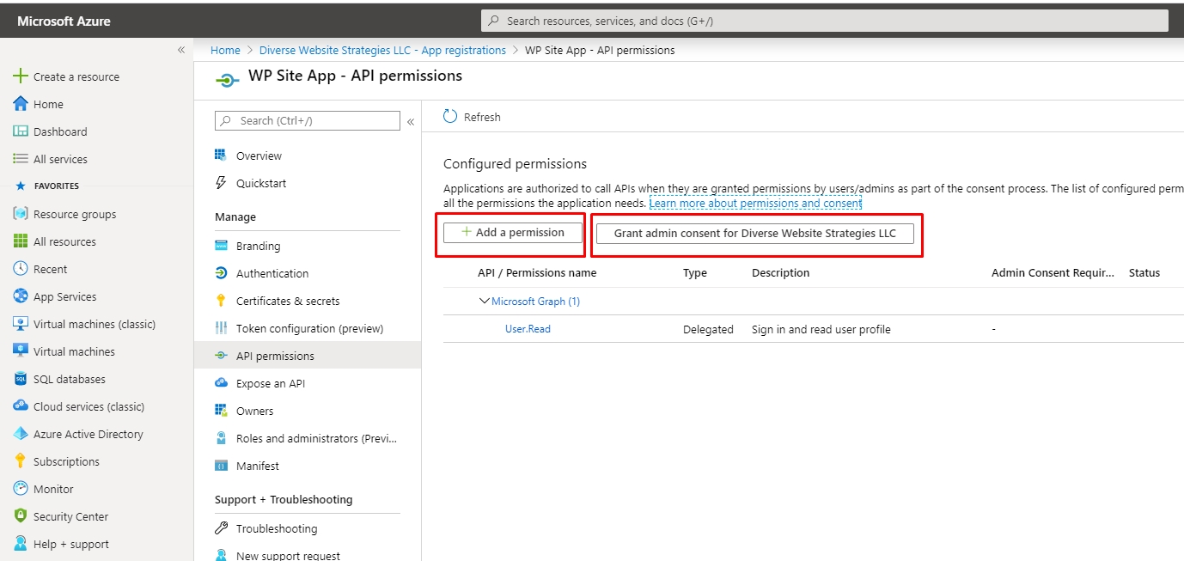Click the Branding icon

(x=221, y=246)
